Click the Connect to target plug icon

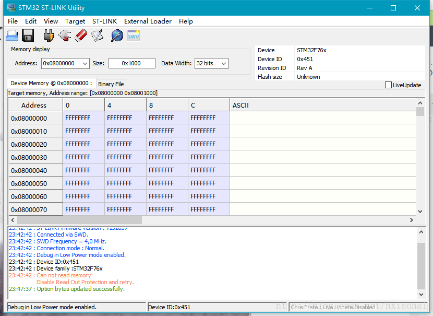click(49, 36)
